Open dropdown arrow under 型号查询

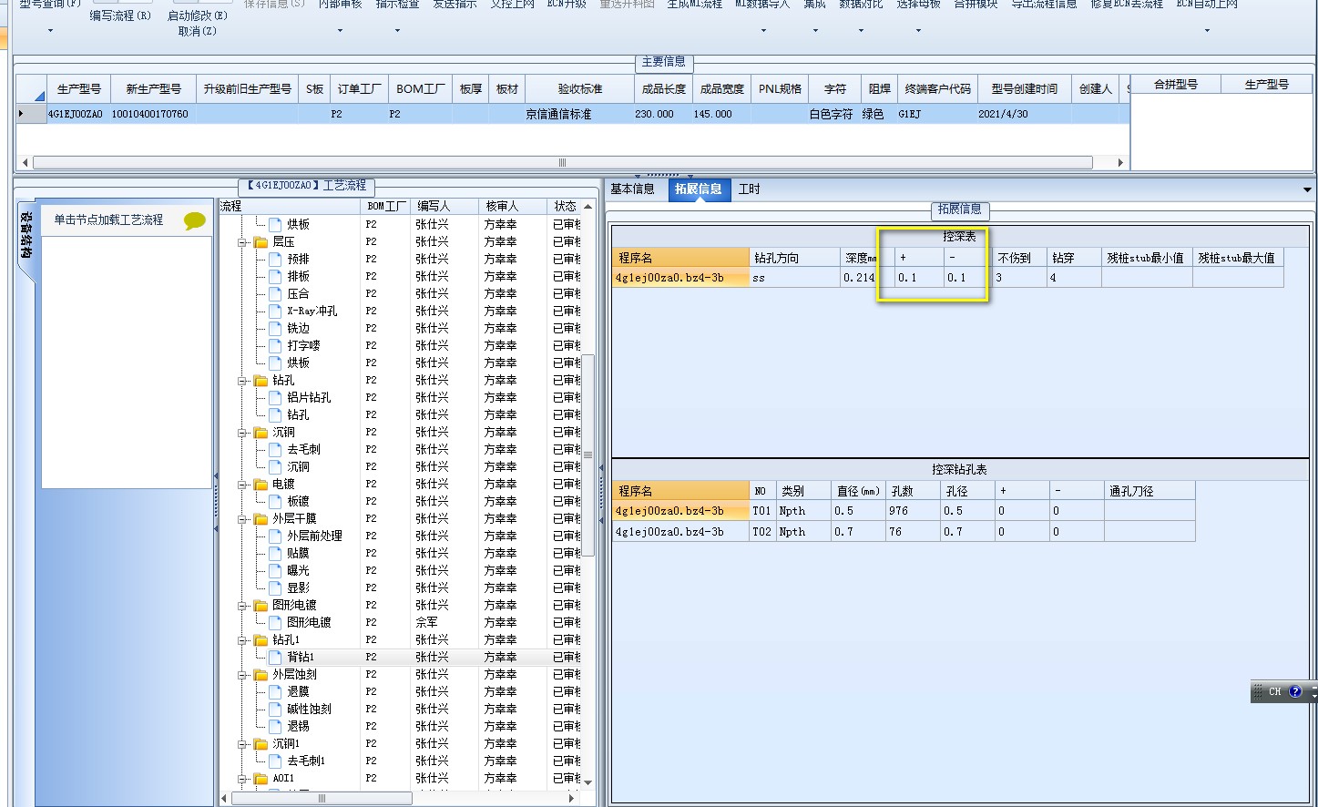click(50, 31)
